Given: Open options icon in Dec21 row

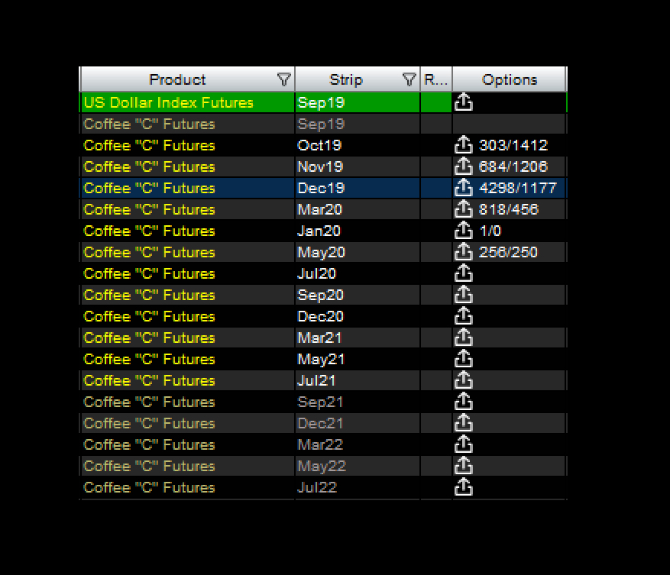Looking at the screenshot, I should click(x=463, y=422).
